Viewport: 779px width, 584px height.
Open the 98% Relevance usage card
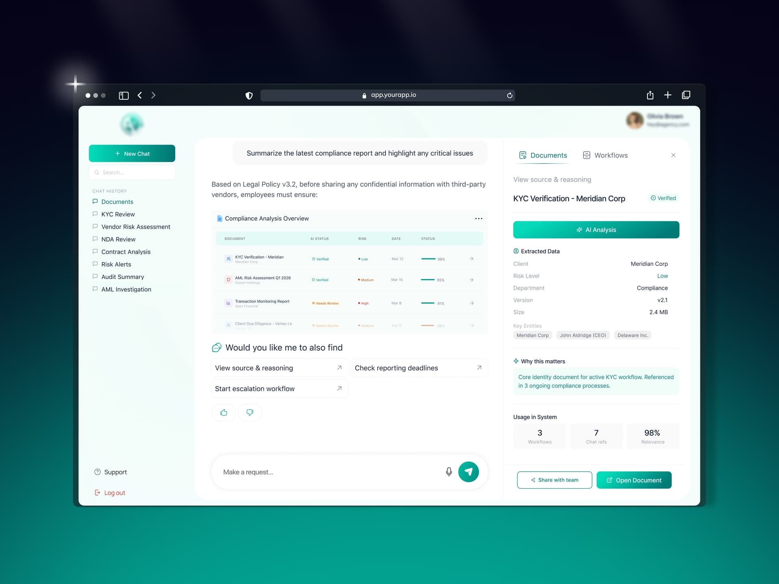click(x=653, y=436)
